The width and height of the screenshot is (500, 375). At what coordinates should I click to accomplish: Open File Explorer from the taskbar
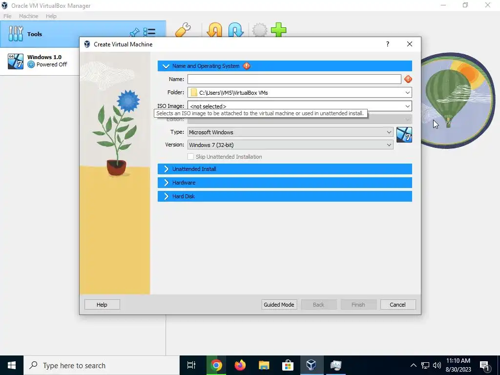[264, 365]
